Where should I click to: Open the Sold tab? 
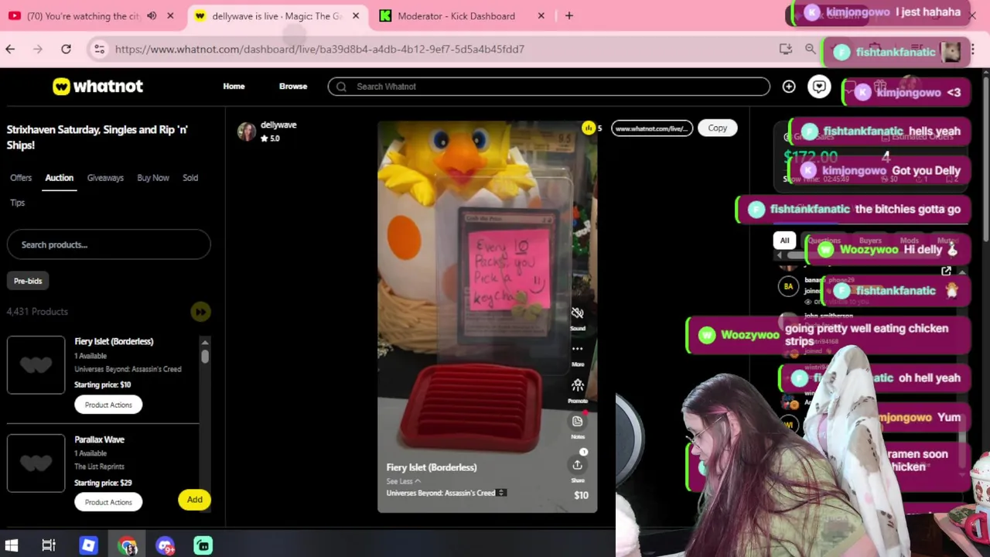click(190, 178)
